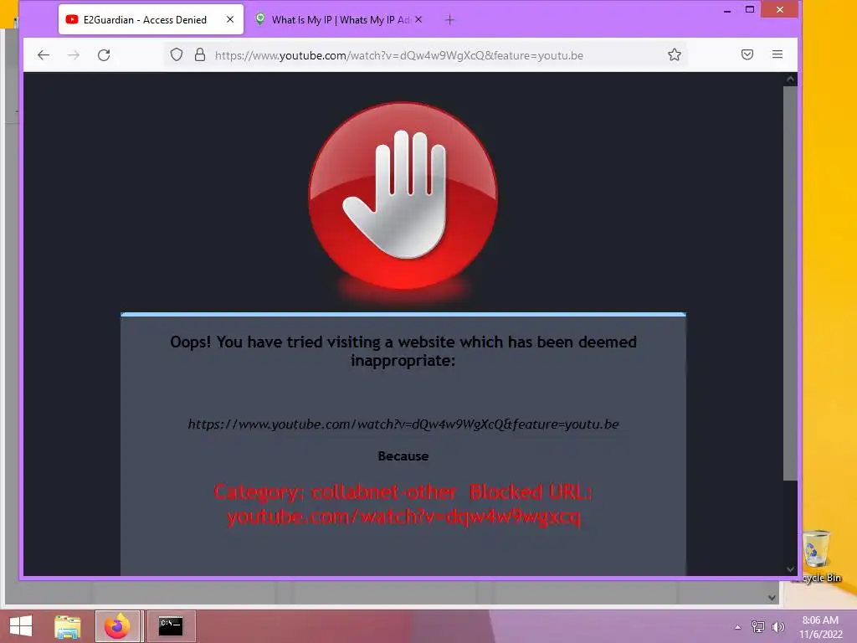Screen dimensions: 857x643
Task: Open the network tray icon
Action: [x=757, y=626]
